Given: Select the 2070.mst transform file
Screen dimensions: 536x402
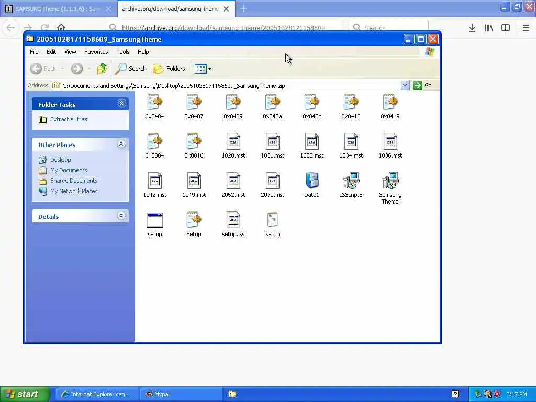Looking at the screenshot, I should coord(272,181).
